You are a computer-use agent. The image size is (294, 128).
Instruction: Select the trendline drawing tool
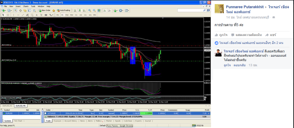[x=23, y=15]
